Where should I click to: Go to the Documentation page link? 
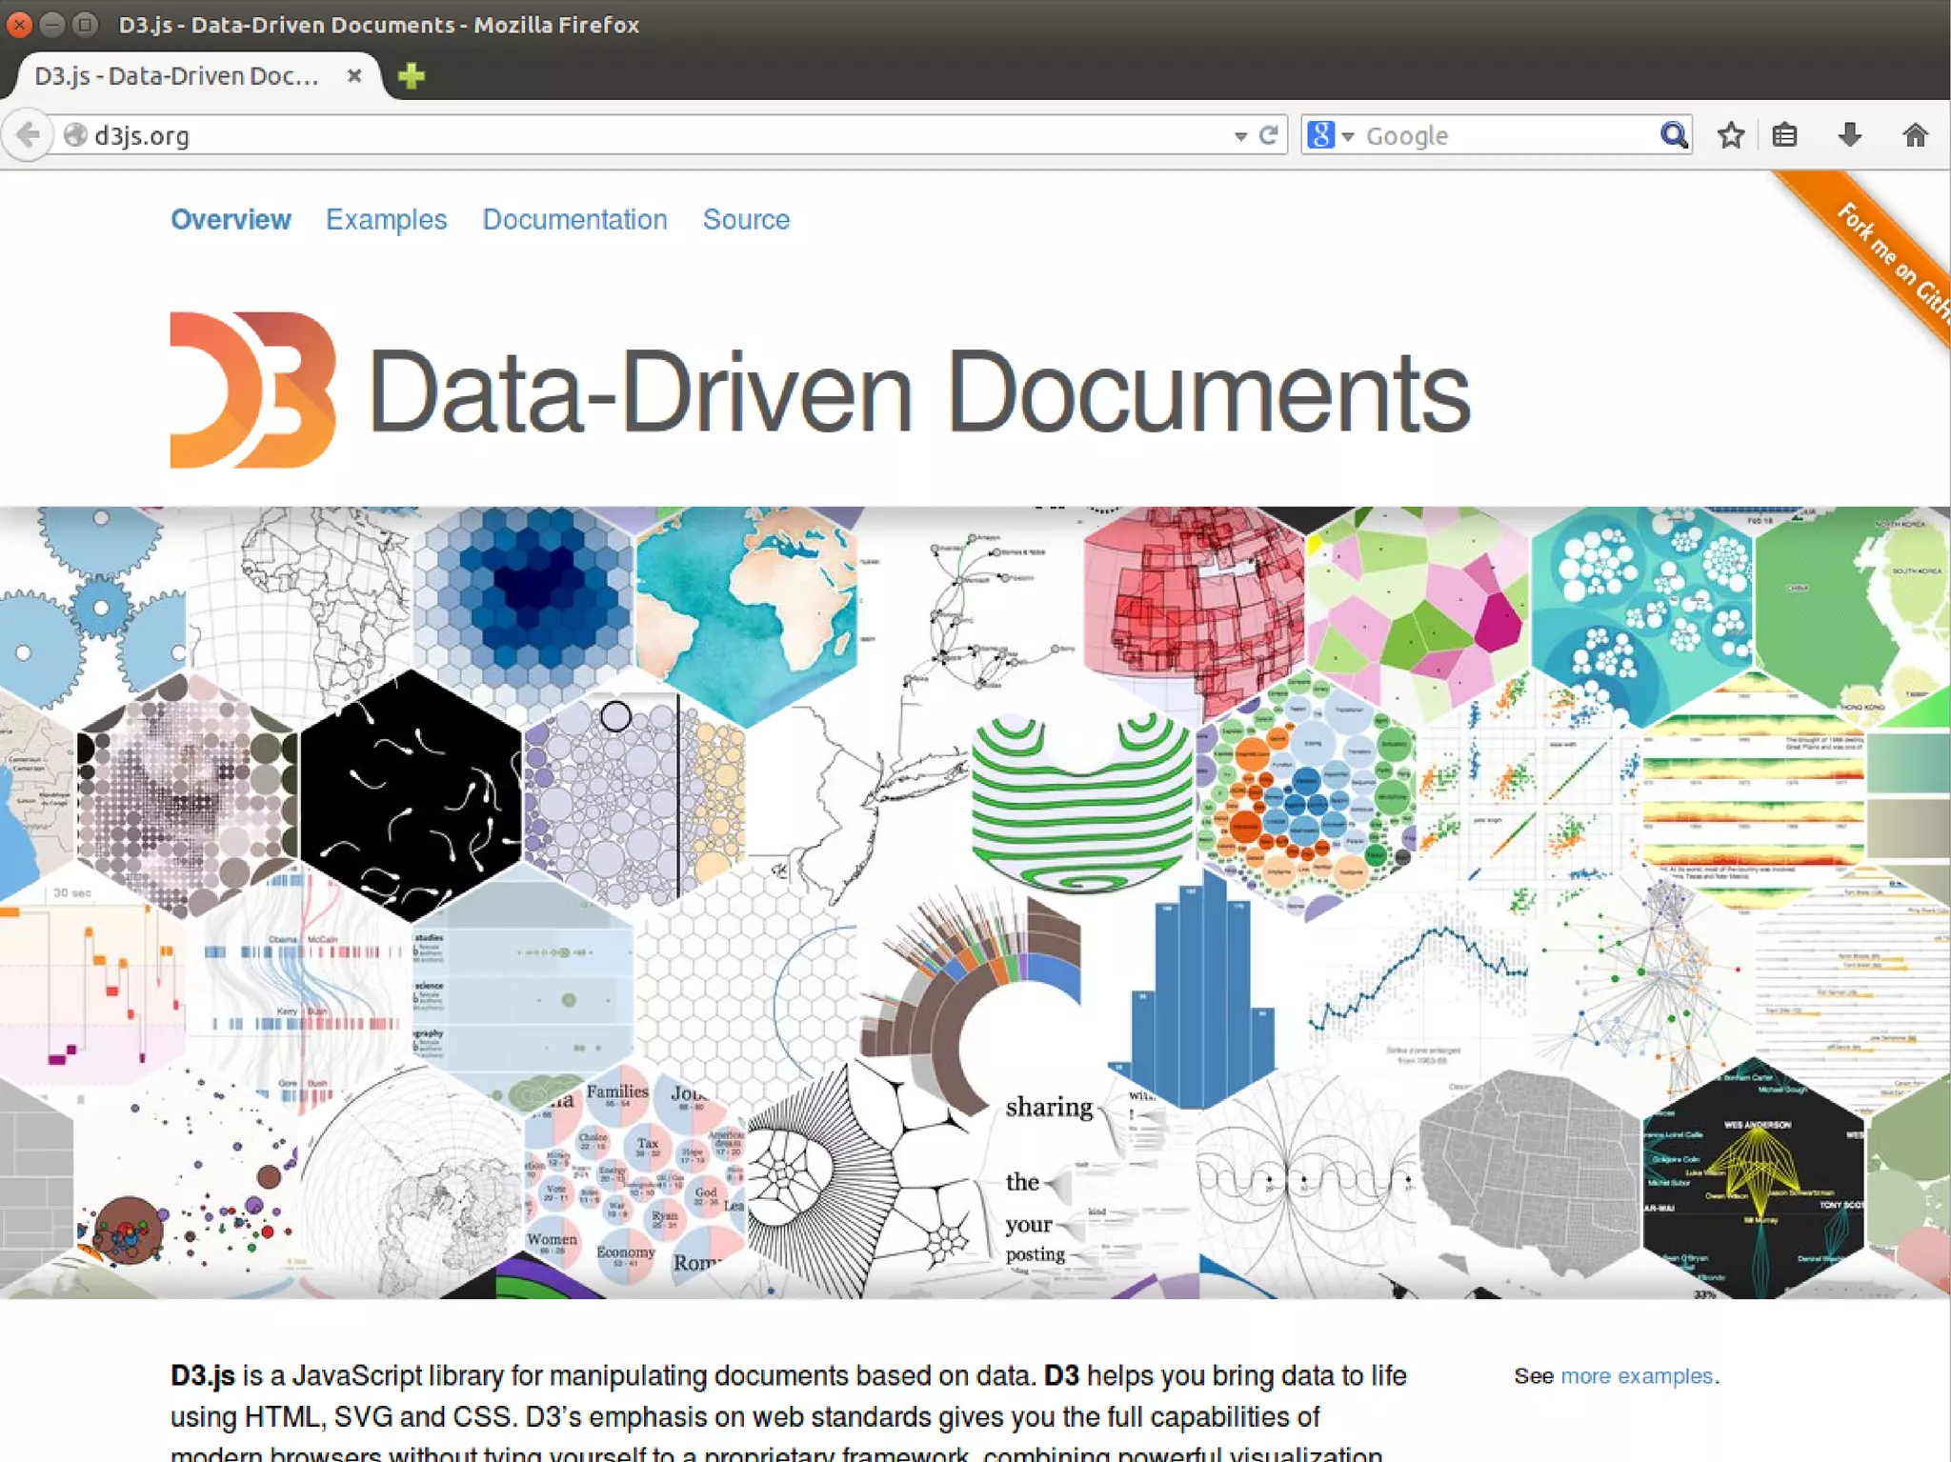(574, 219)
